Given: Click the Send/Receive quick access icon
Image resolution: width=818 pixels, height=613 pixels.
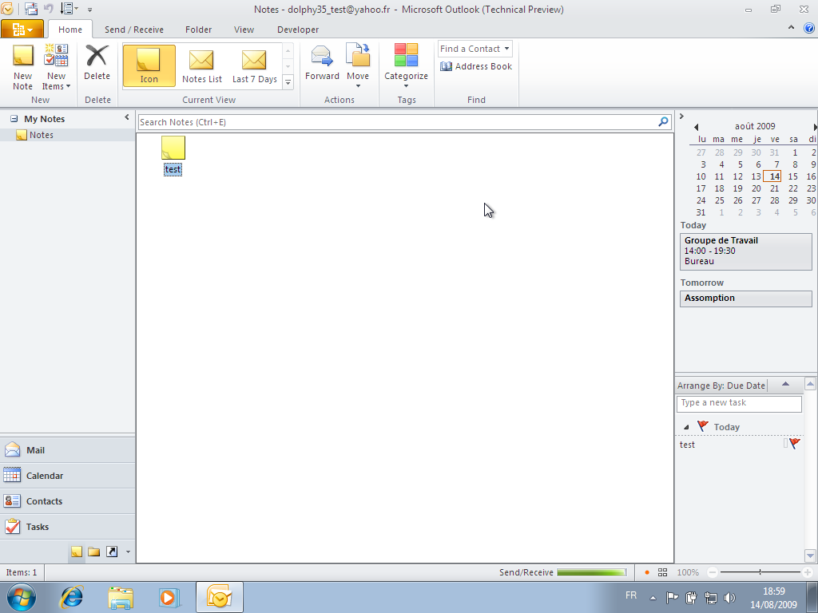Looking at the screenshot, I should tap(31, 9).
